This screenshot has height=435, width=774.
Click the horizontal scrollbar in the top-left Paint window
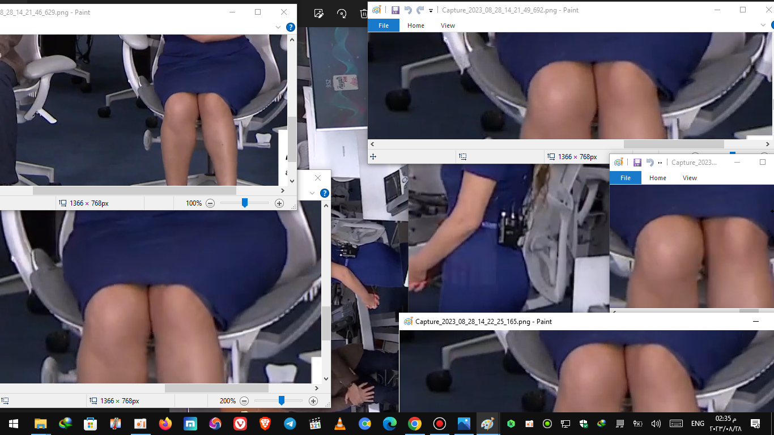point(134,191)
